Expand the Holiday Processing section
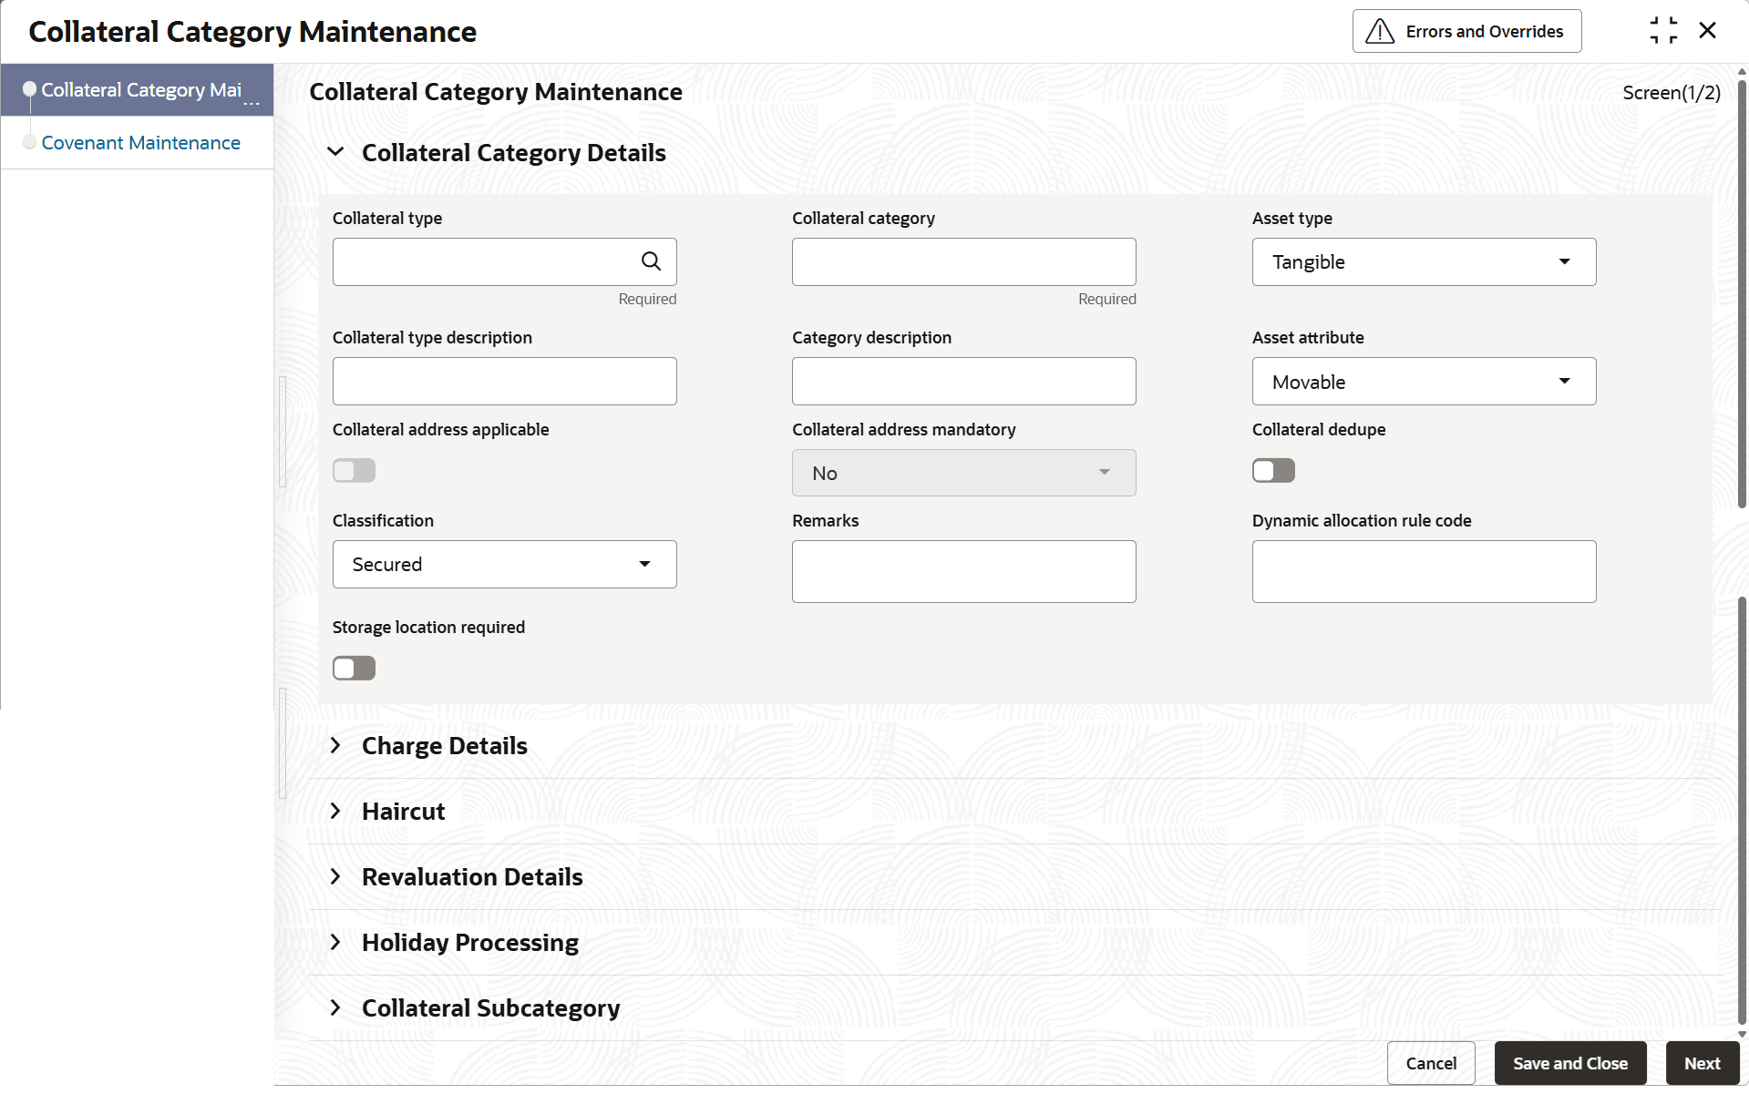The height and width of the screenshot is (1094, 1749). click(x=336, y=942)
